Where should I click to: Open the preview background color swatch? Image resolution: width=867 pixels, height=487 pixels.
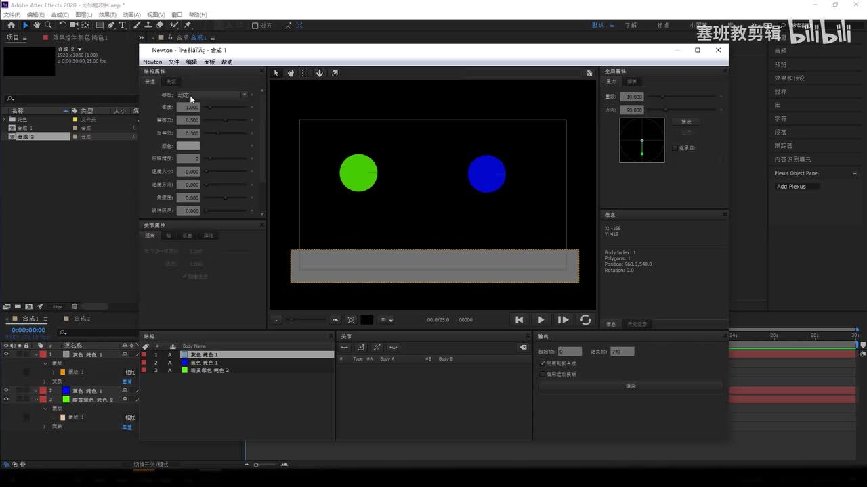coord(366,320)
